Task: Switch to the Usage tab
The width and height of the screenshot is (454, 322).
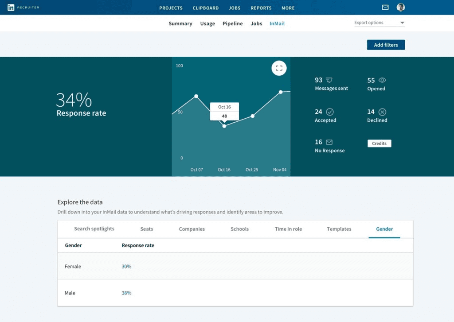Action: click(x=207, y=23)
